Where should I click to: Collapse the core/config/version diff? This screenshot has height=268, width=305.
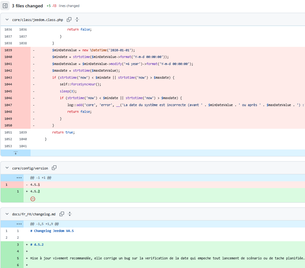pyautogui.click(x=7, y=168)
